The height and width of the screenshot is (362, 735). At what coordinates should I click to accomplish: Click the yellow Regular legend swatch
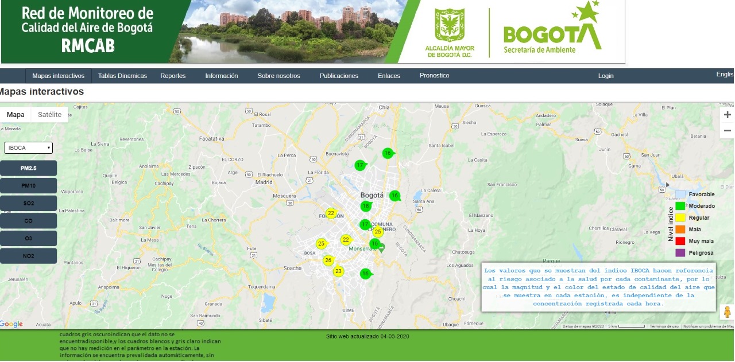point(680,218)
